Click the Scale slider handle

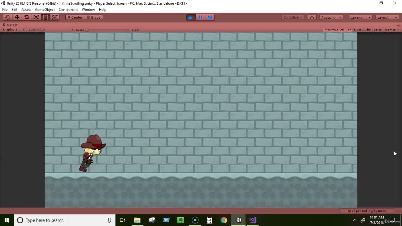tap(87, 30)
